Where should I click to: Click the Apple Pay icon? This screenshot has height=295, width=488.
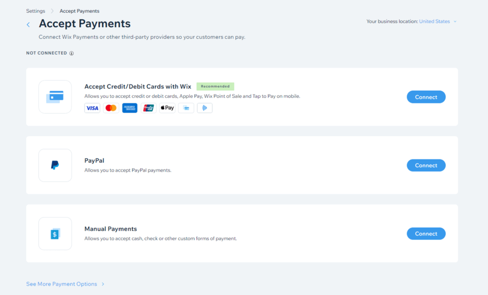(x=167, y=108)
